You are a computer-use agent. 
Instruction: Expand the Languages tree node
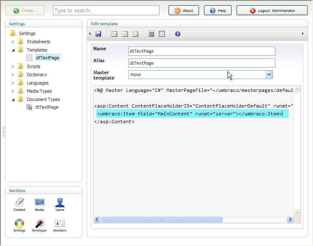pyautogui.click(x=13, y=83)
